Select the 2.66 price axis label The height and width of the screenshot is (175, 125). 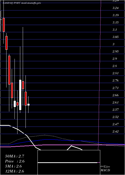[x=115, y=95]
